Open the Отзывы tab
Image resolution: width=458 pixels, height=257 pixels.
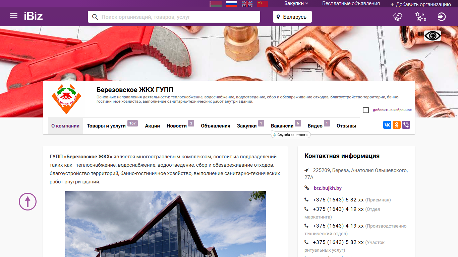(346, 126)
